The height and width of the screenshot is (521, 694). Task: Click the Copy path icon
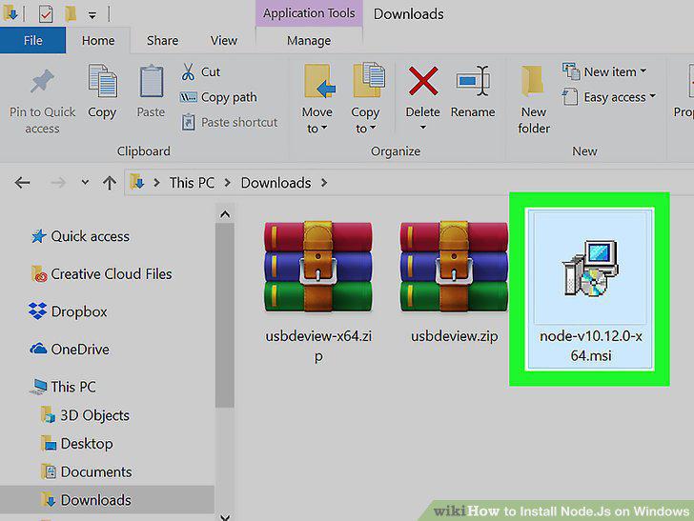189,97
